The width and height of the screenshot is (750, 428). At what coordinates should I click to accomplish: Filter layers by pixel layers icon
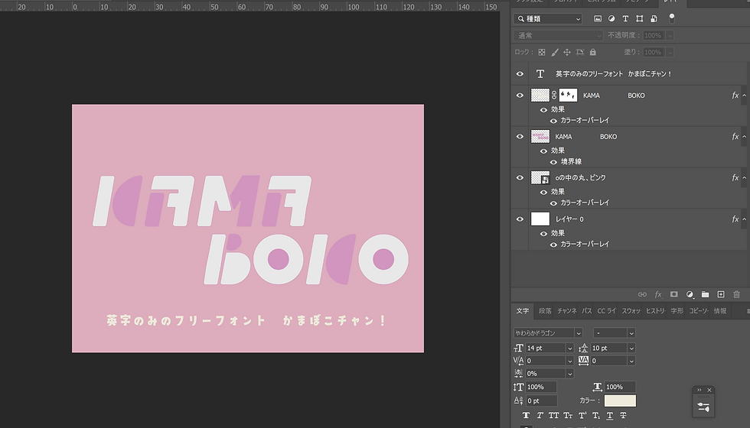598,18
